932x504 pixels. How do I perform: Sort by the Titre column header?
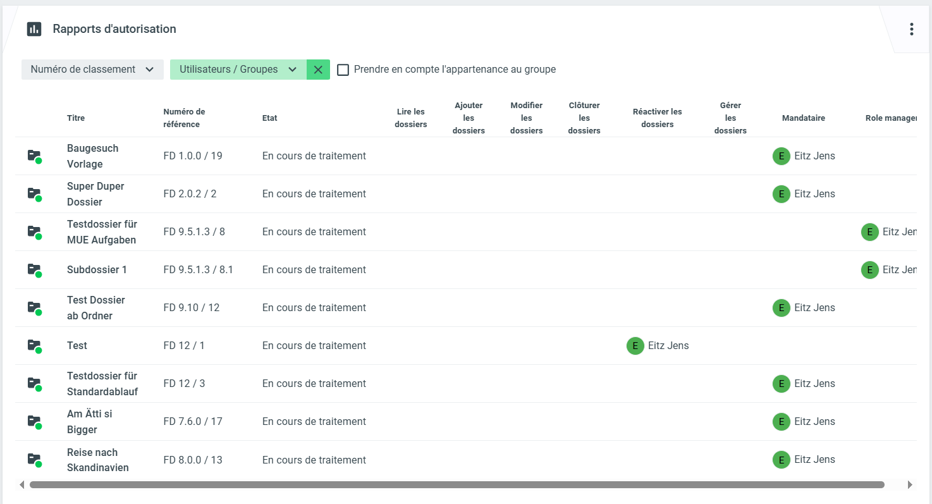[76, 118]
